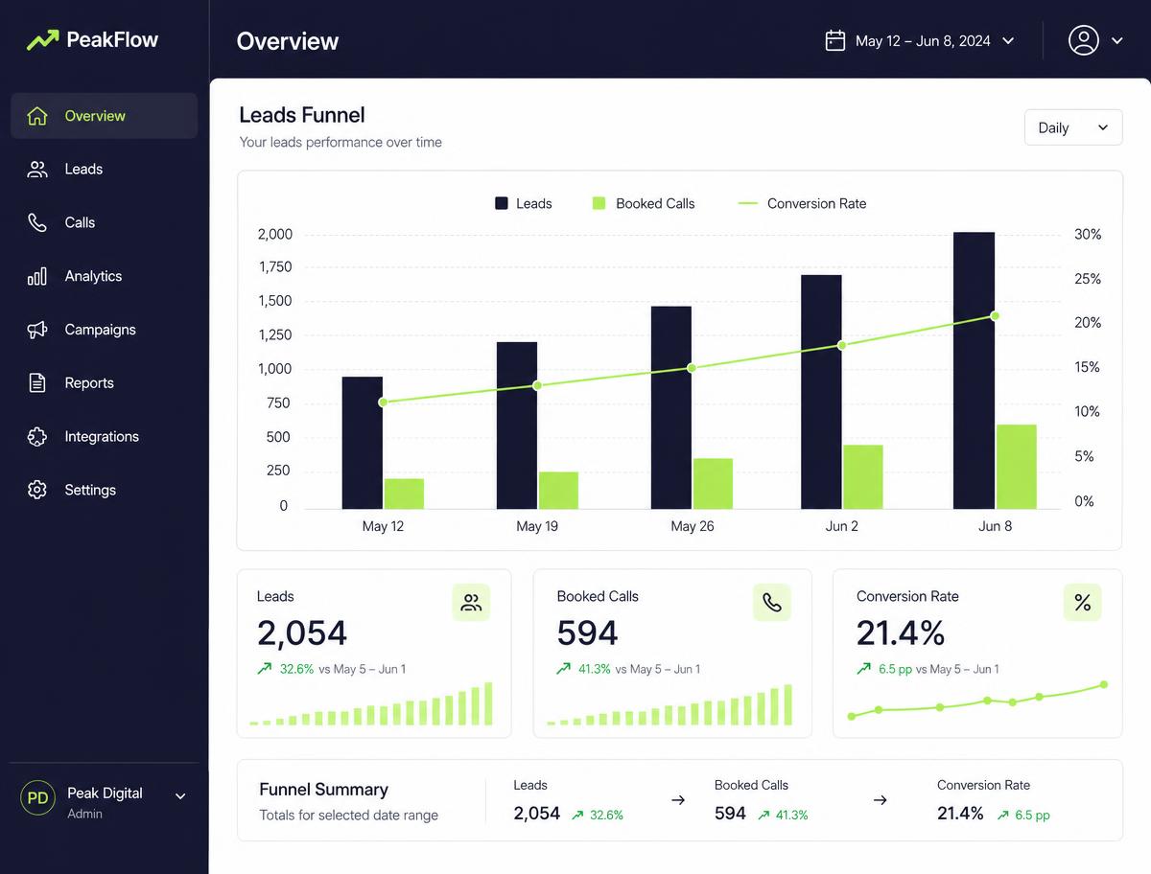Click the 2,000 y-axis label
Image resolution: width=1151 pixels, height=874 pixels.
(275, 235)
